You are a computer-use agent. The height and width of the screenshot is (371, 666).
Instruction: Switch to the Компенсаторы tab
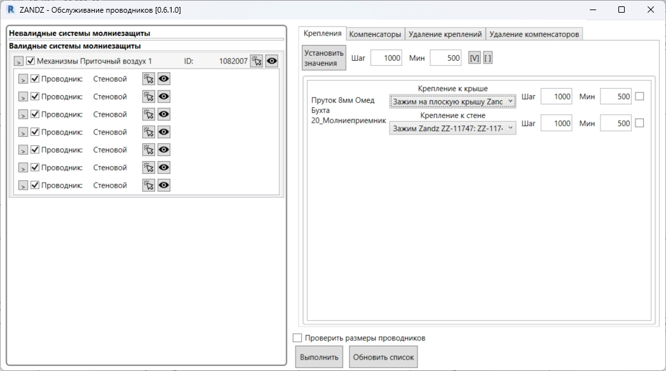375,34
